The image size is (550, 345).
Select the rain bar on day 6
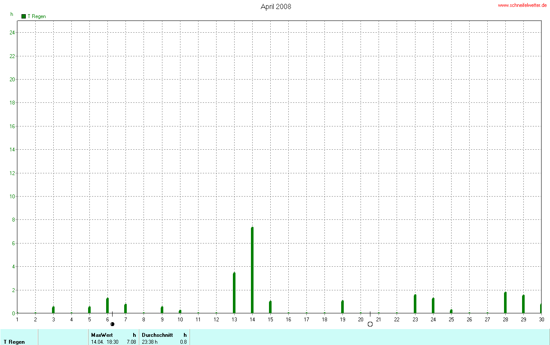[x=107, y=305]
